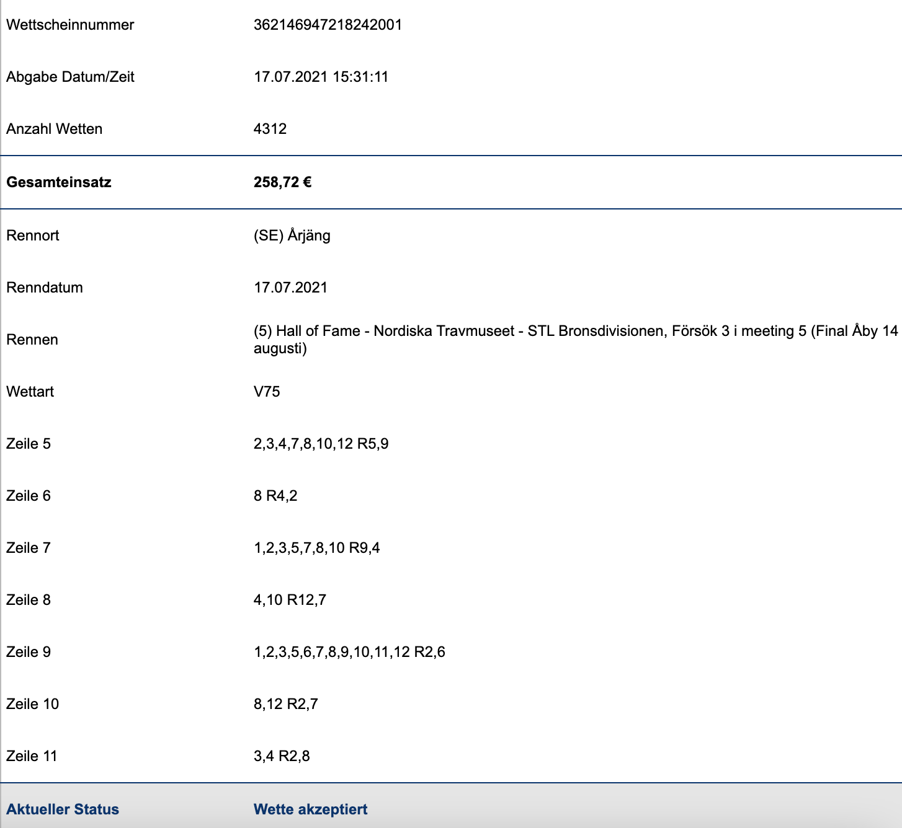
Task: Select the Zeile 6 label
Action: click(29, 496)
